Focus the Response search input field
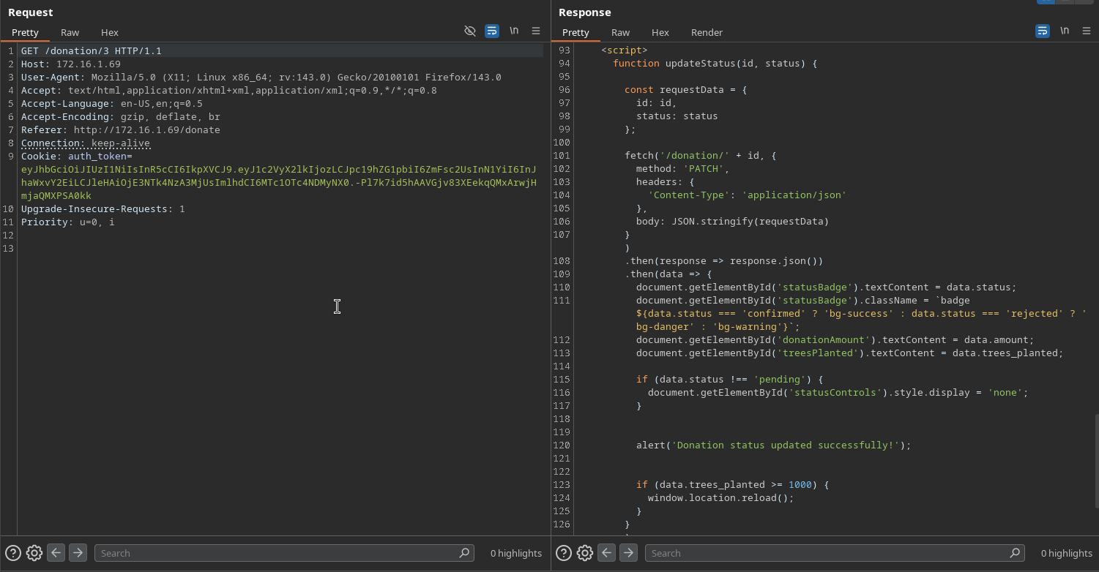Image resolution: width=1099 pixels, height=572 pixels. pos(827,553)
